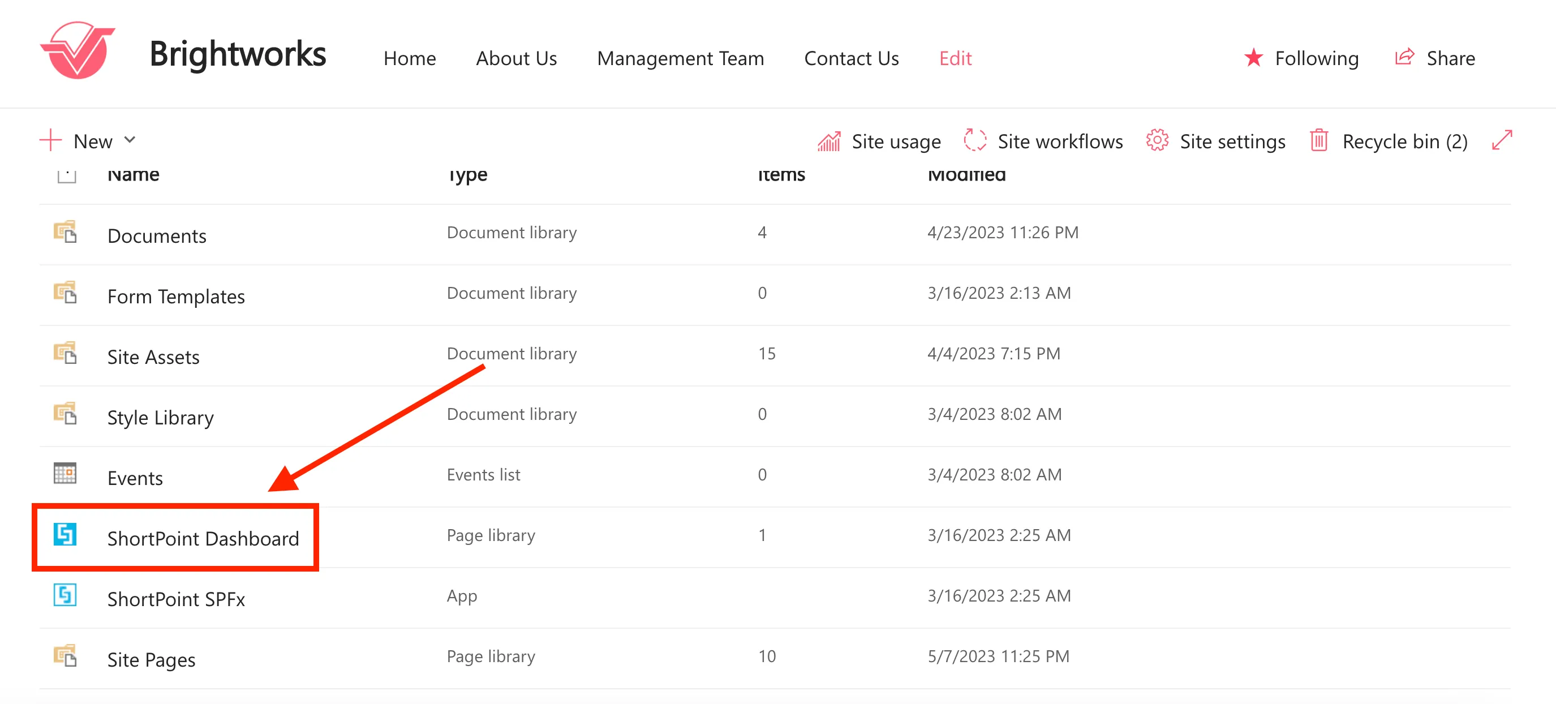Viewport: 1556px width, 704px height.
Task: Open the Documents library
Action: coord(156,235)
